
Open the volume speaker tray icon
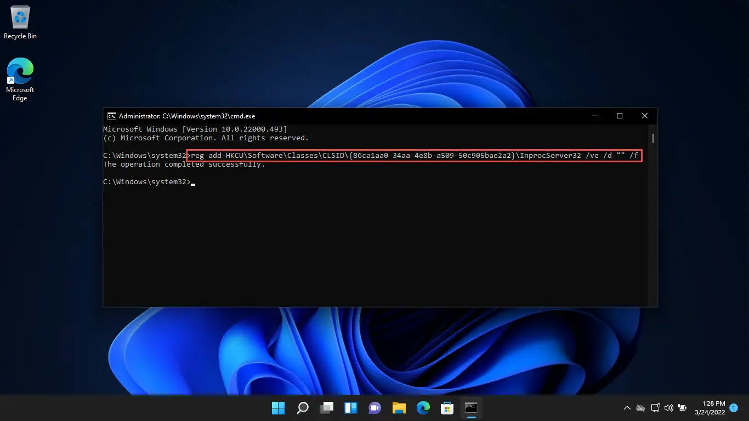pos(668,408)
